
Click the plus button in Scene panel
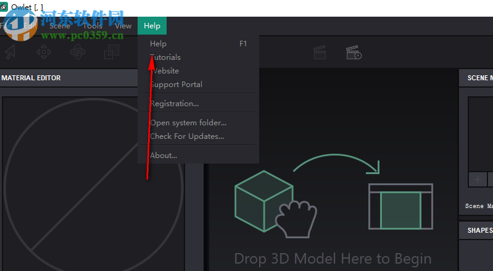[x=478, y=180]
